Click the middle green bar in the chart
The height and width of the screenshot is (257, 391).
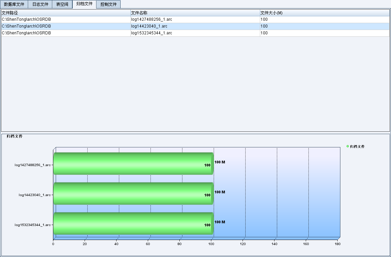point(133,193)
